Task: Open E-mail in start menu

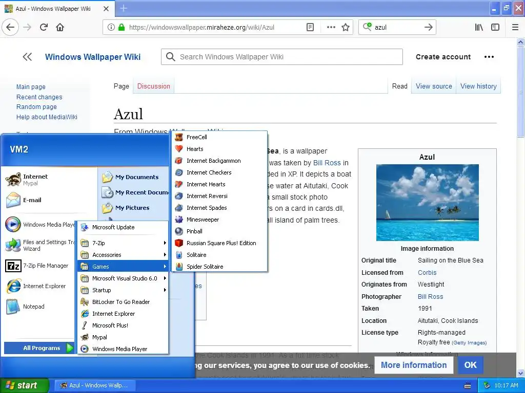Action: point(50,200)
